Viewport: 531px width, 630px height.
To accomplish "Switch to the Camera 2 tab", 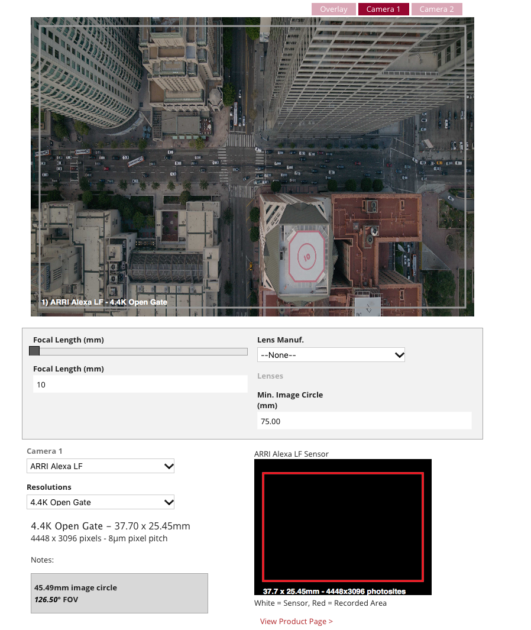I will 436,9.
